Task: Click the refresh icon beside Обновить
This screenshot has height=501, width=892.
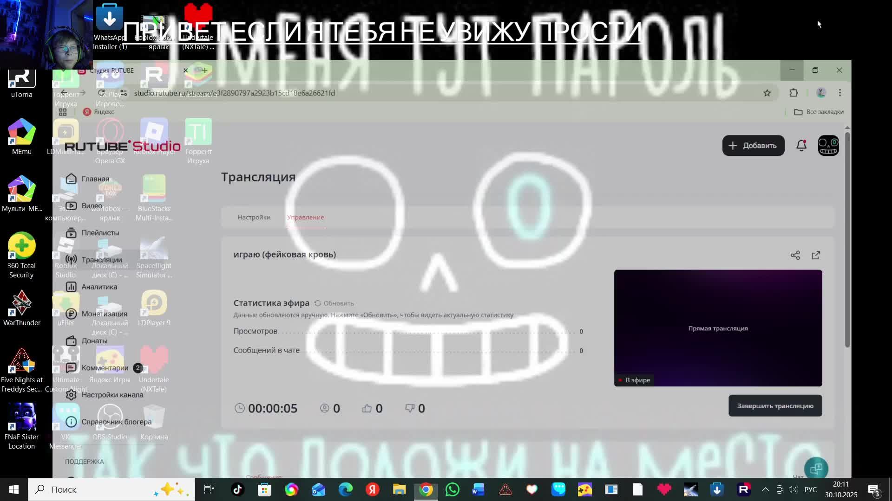Action: (x=318, y=303)
